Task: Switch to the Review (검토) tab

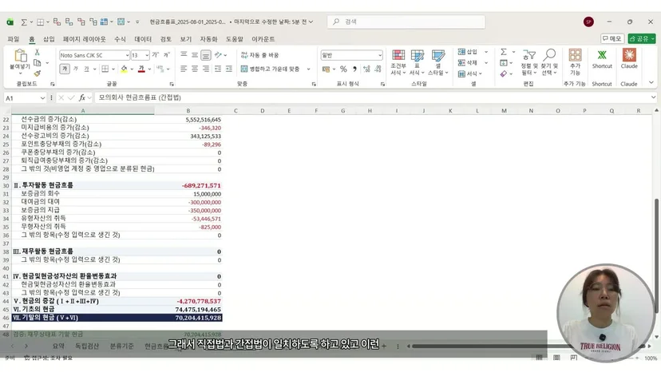Action: click(166, 39)
